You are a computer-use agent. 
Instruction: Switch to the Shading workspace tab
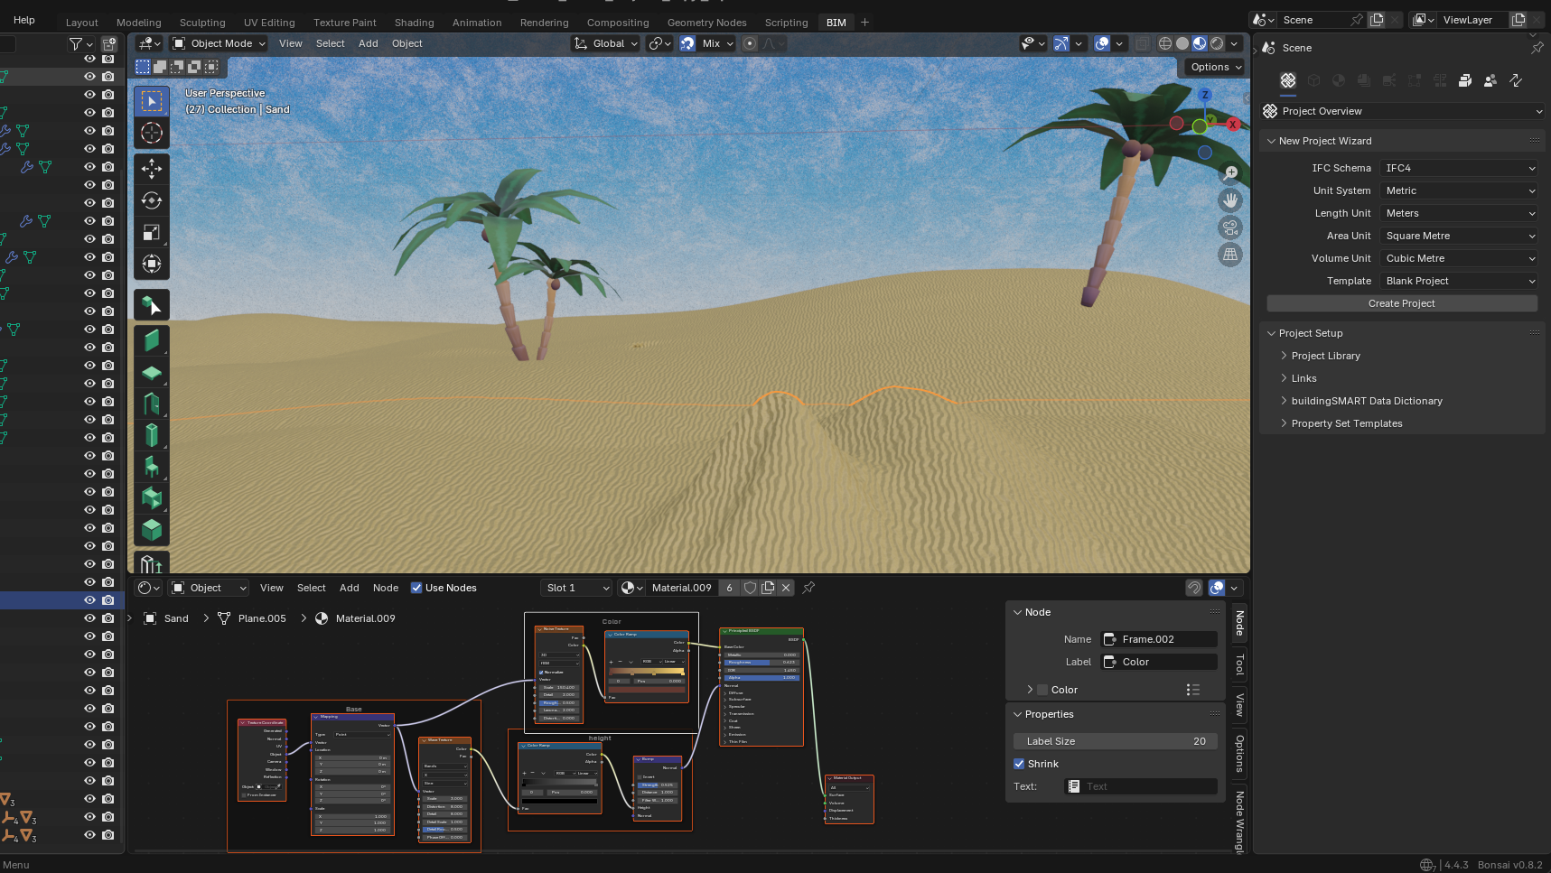coord(414,23)
